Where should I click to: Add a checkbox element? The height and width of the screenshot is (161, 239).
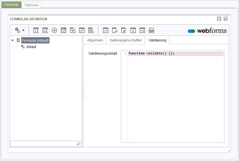73,30
